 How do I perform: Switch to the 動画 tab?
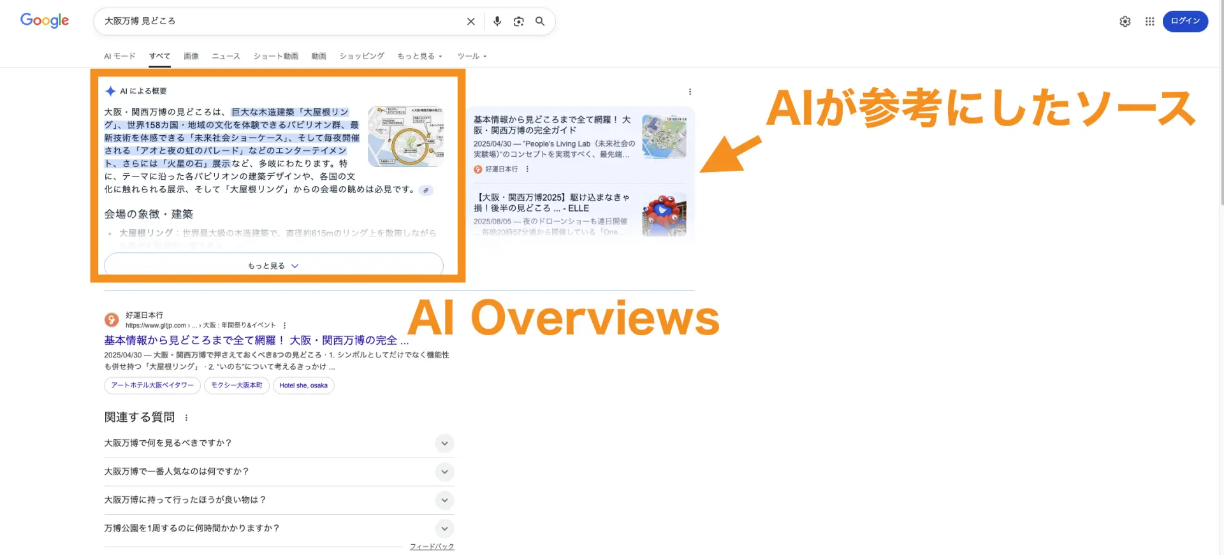(319, 56)
